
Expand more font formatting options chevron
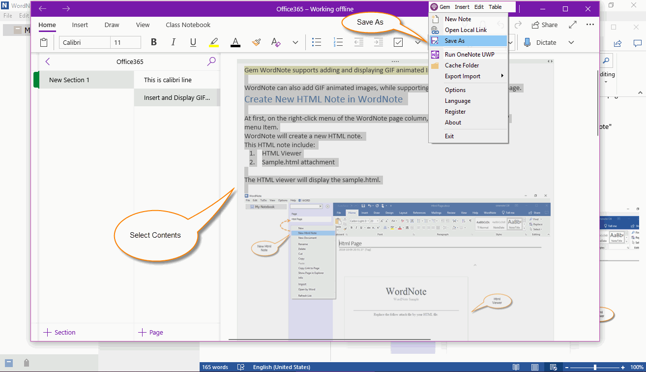pos(295,42)
